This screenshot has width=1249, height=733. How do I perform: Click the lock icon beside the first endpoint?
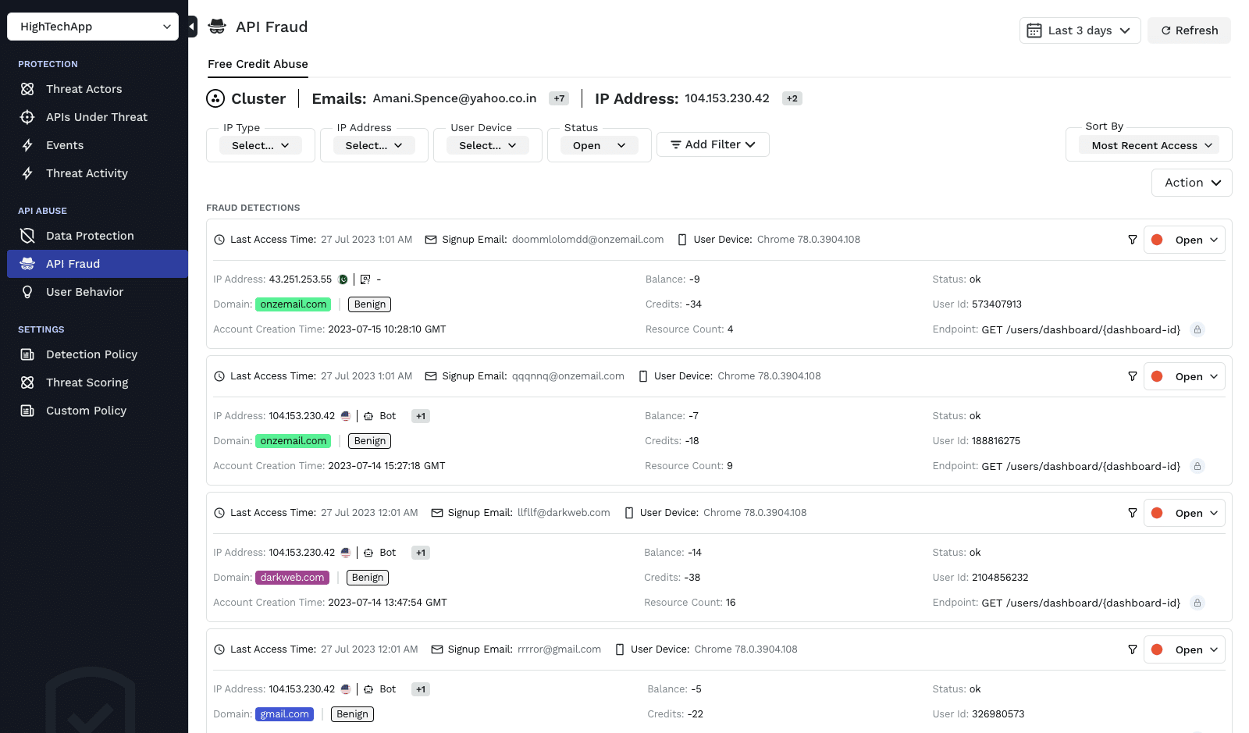[x=1197, y=329]
